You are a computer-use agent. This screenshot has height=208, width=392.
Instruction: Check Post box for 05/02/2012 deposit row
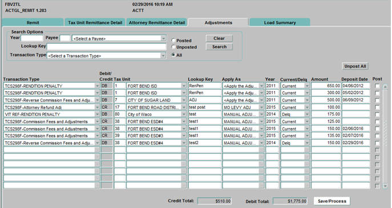point(377,93)
